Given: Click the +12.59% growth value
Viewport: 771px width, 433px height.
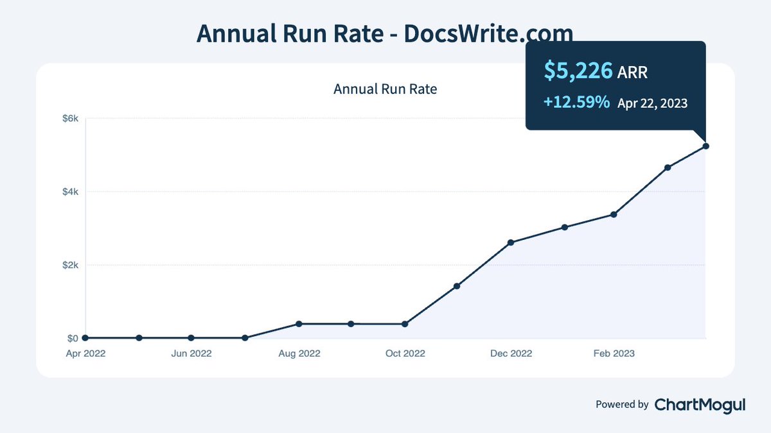Looking at the screenshot, I should (576, 101).
